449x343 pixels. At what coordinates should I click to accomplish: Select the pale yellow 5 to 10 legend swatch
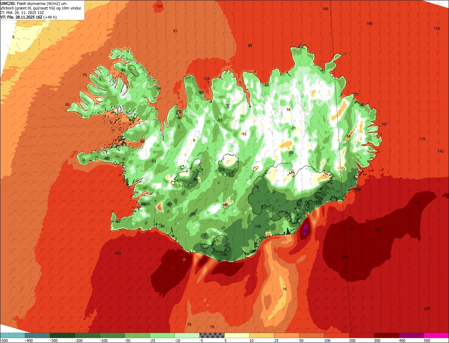coord(237,335)
